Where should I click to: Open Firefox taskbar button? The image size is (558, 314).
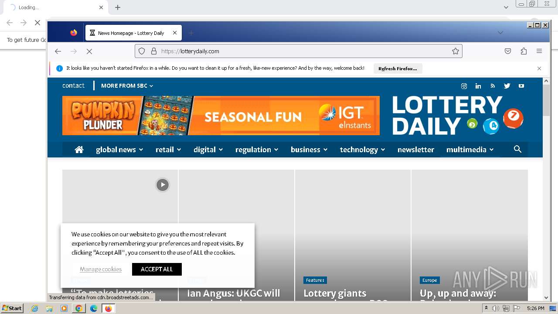click(108, 308)
